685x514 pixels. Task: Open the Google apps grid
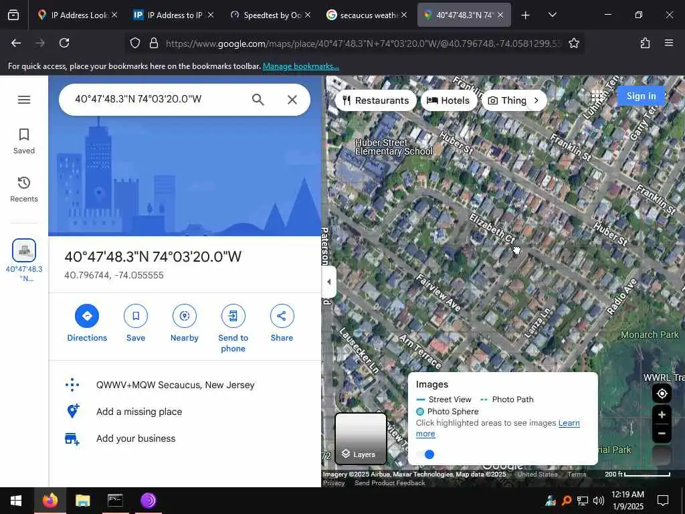597,96
